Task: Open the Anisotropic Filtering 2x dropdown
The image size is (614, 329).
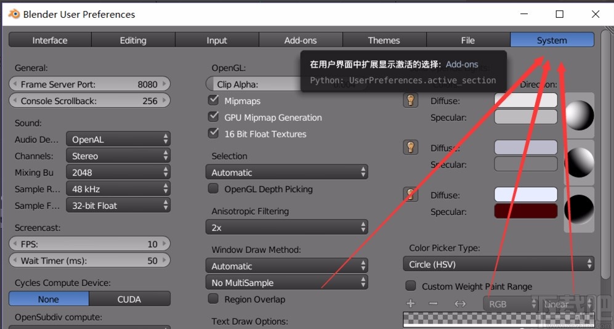Action: tap(286, 227)
